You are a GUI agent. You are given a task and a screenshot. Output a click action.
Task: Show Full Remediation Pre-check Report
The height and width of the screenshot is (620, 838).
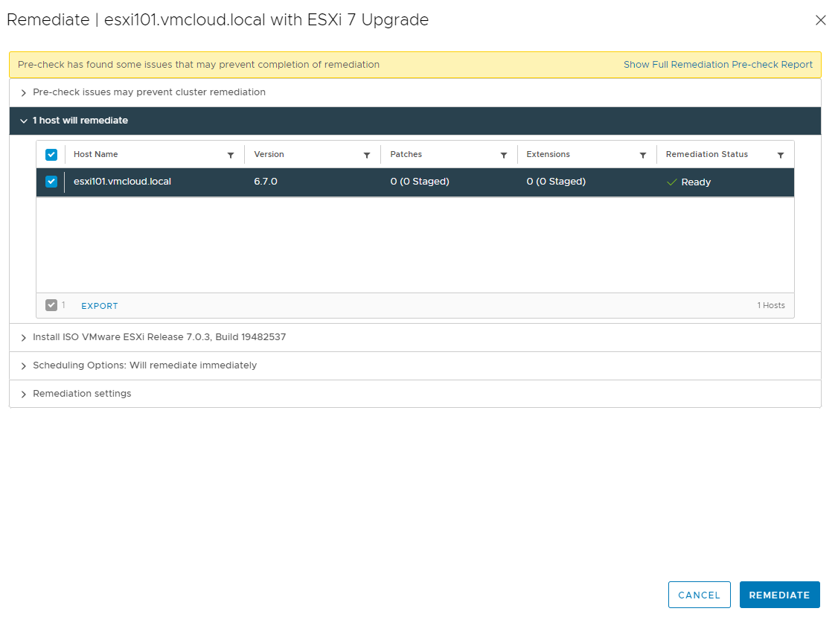point(717,64)
